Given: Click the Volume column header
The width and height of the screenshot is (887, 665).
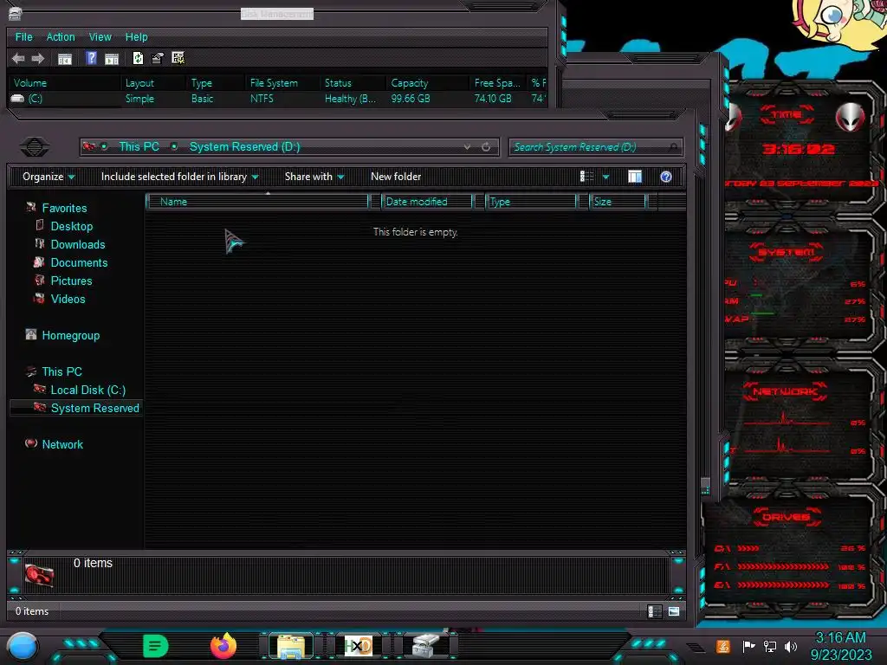Looking at the screenshot, I should (x=65, y=82).
